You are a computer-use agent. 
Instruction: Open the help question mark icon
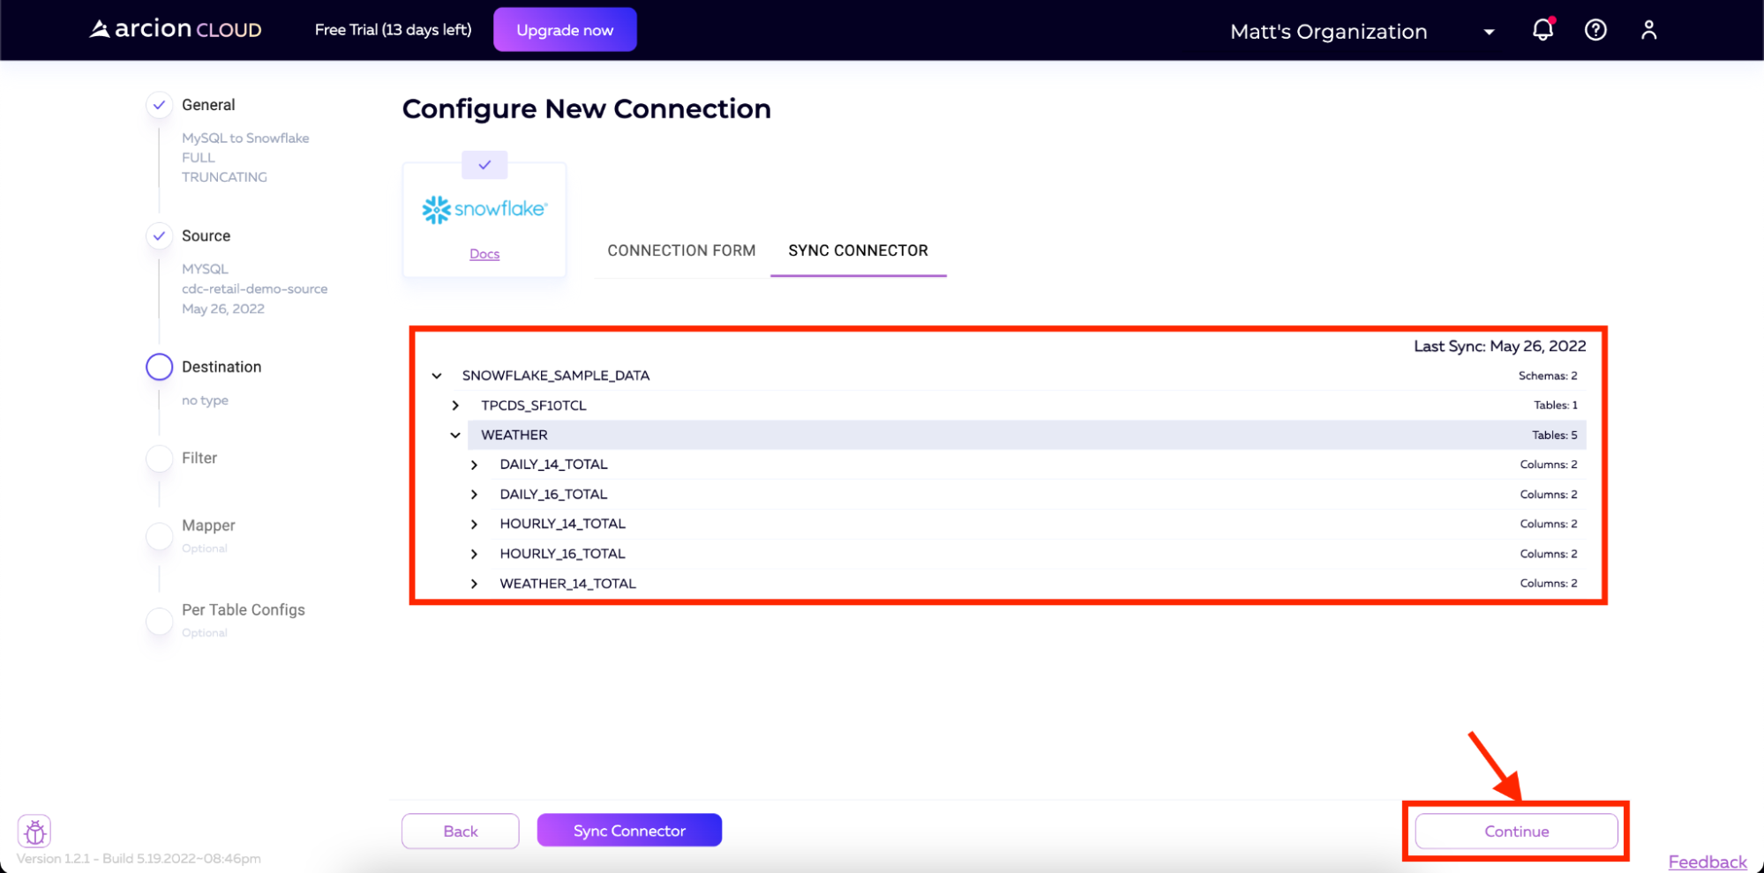tap(1595, 30)
